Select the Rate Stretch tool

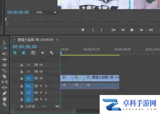click(5, 71)
